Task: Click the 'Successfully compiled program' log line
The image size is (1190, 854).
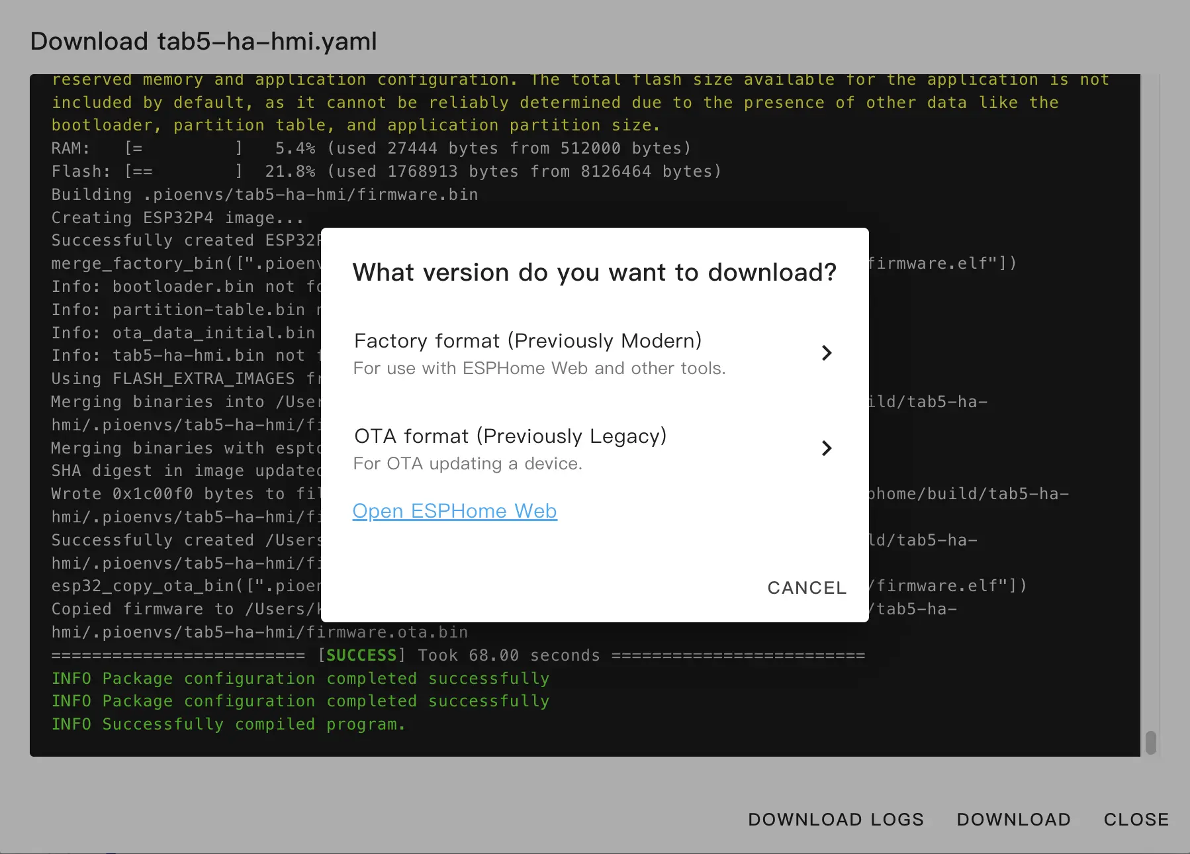Action: point(228,724)
